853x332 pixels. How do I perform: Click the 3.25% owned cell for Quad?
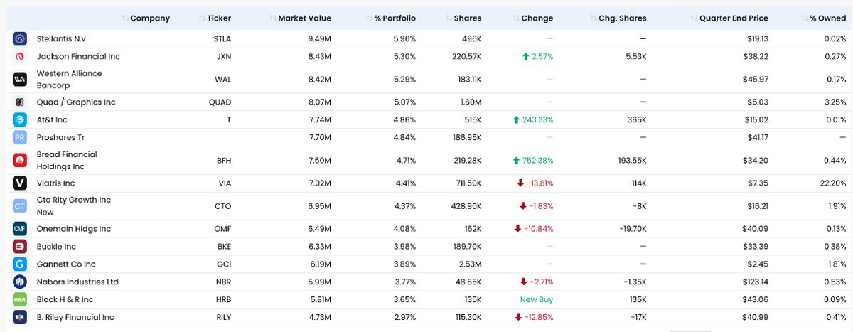click(835, 102)
